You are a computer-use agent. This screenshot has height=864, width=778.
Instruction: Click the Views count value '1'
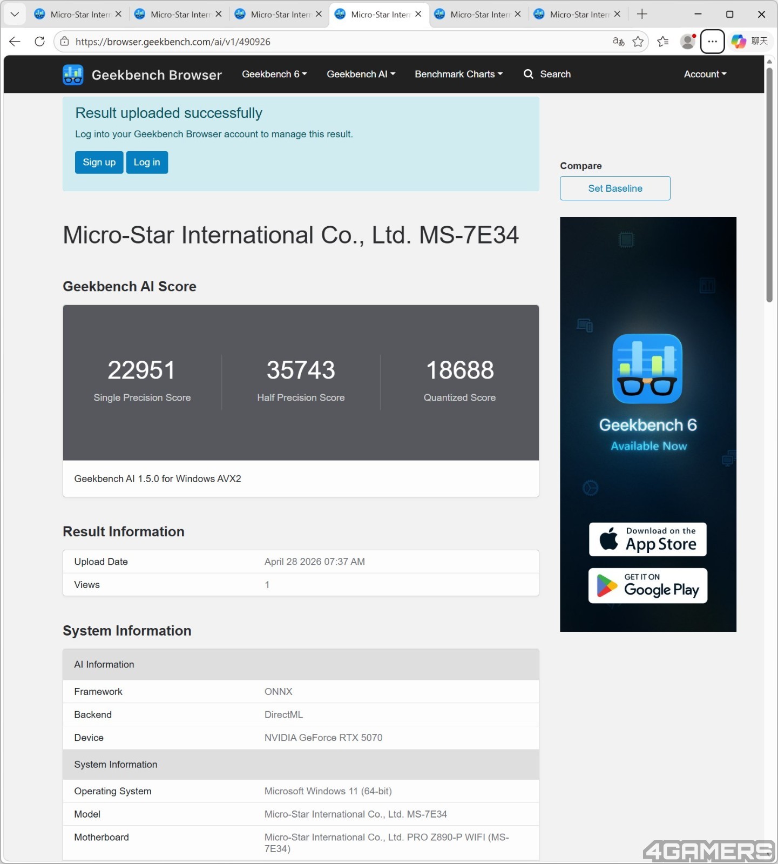point(267,585)
